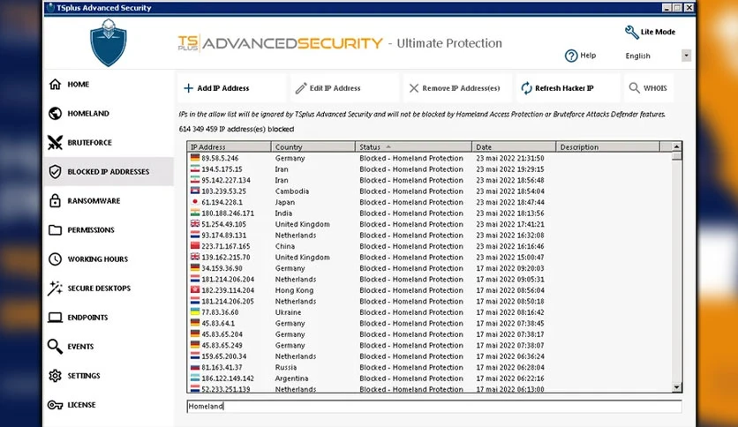Sort by the Description column header
This screenshot has height=427, width=738.
[x=607, y=146]
